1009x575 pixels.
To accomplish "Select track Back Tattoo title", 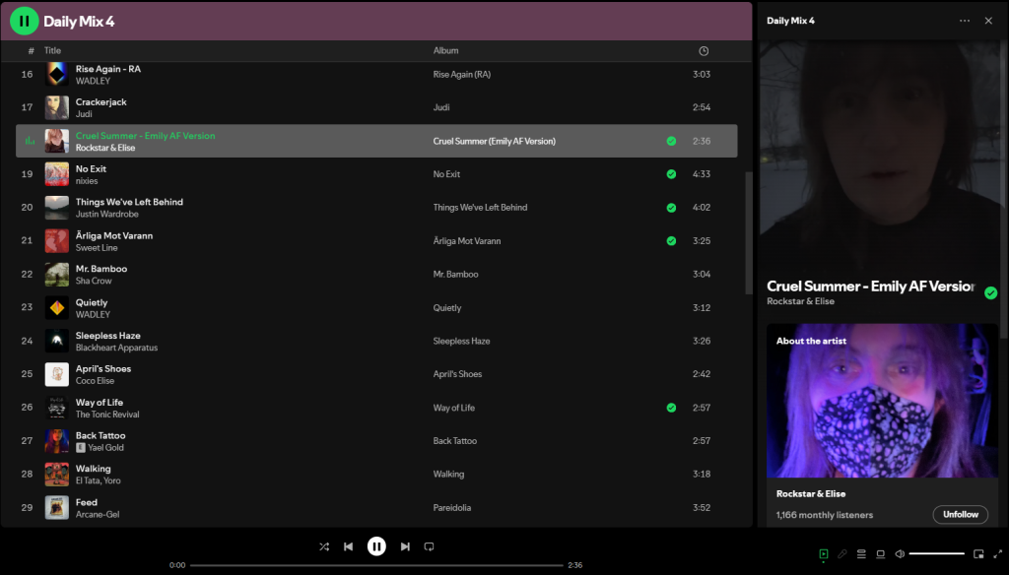I will click(101, 435).
